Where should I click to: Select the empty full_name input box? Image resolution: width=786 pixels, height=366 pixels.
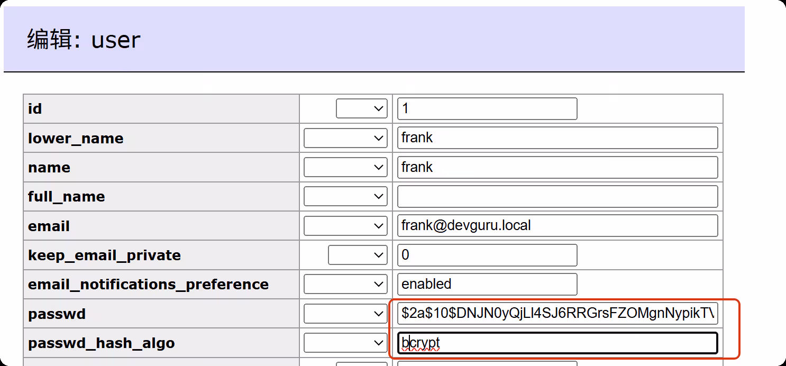point(557,197)
